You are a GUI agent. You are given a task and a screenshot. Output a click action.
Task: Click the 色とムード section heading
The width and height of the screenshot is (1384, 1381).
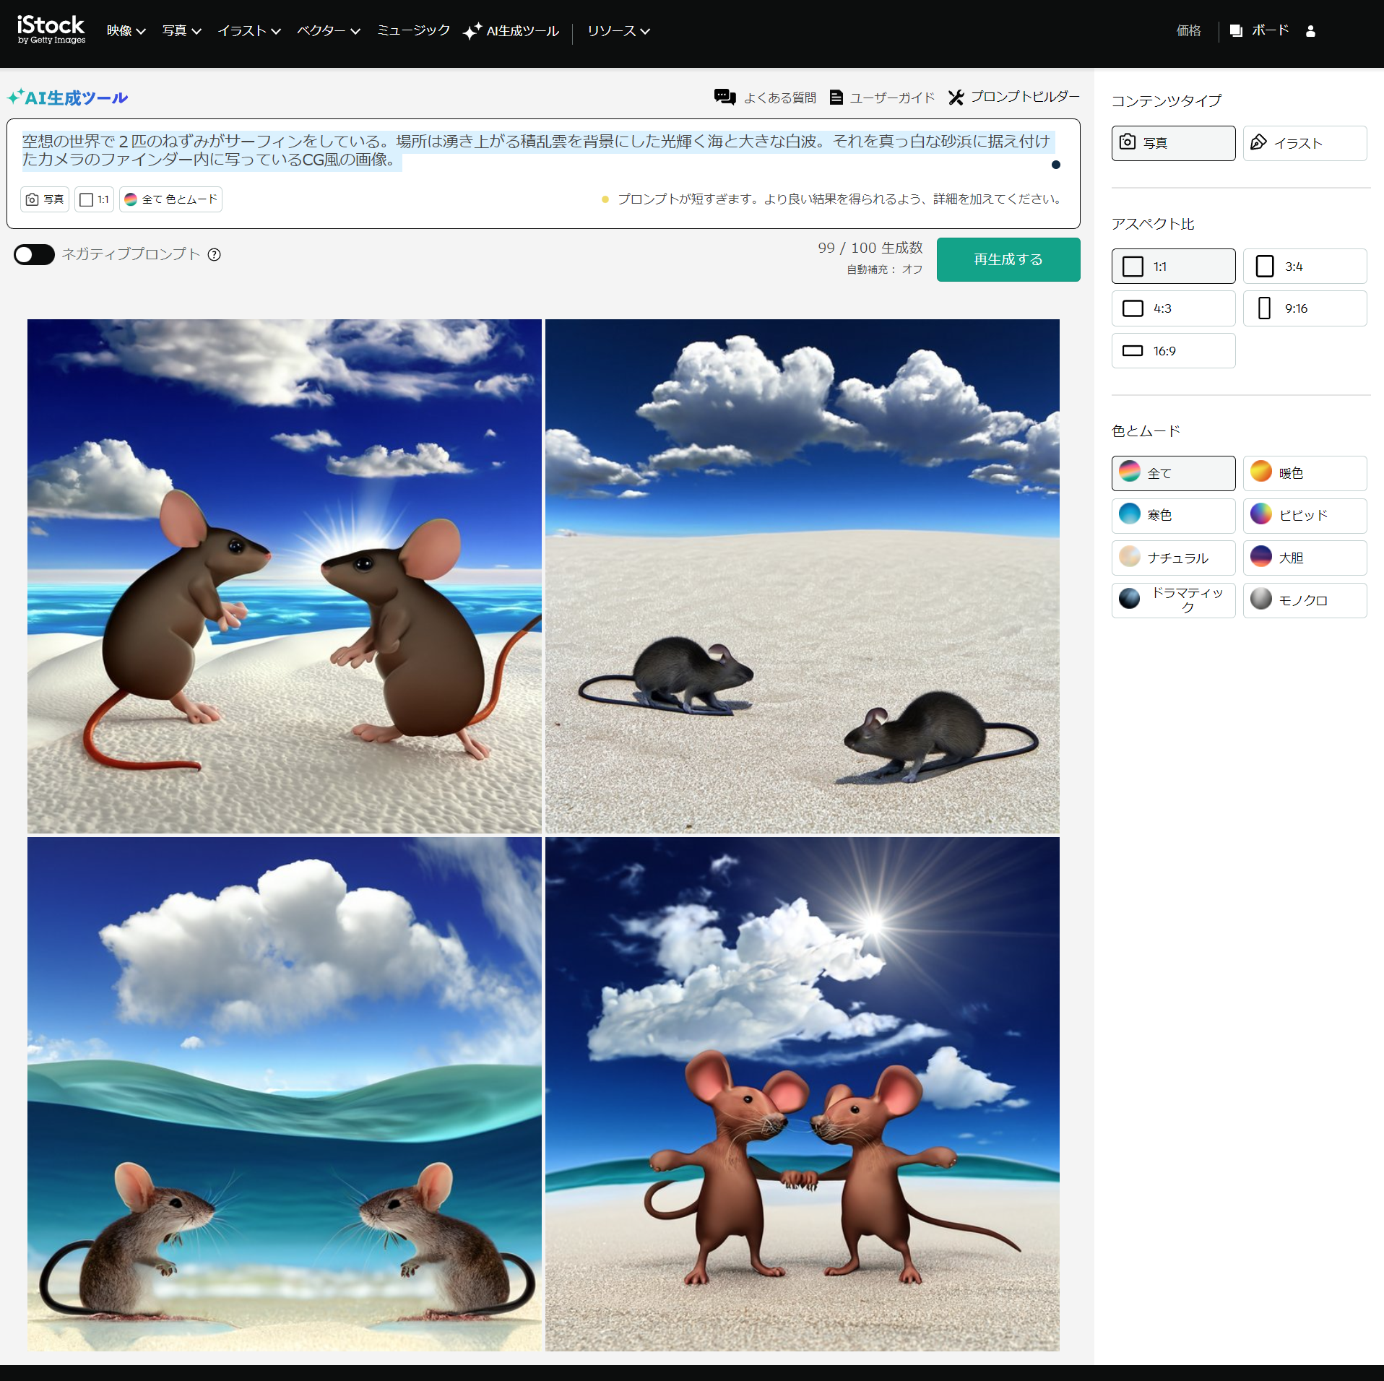[x=1146, y=430]
